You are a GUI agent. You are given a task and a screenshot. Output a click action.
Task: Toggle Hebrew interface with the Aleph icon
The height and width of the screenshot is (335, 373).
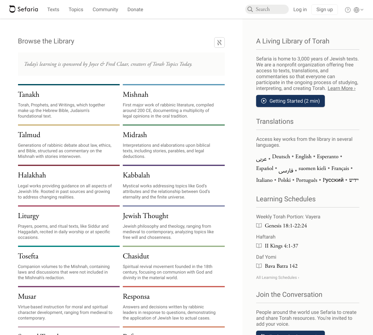[x=219, y=42]
